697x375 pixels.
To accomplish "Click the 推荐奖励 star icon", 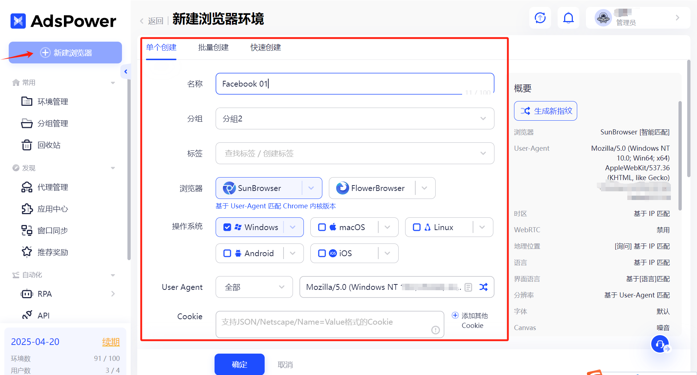I will click(x=27, y=252).
